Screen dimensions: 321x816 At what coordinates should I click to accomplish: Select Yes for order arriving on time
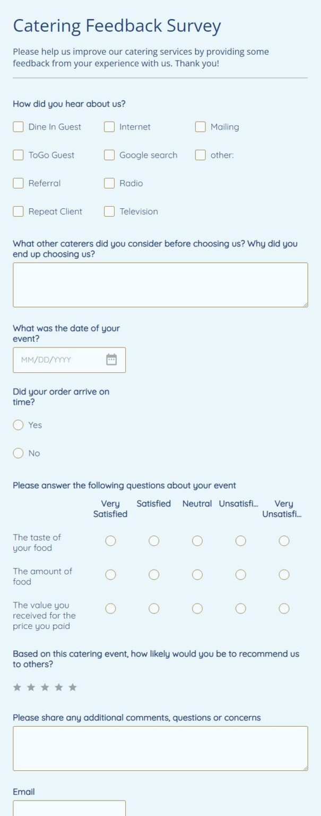click(18, 425)
